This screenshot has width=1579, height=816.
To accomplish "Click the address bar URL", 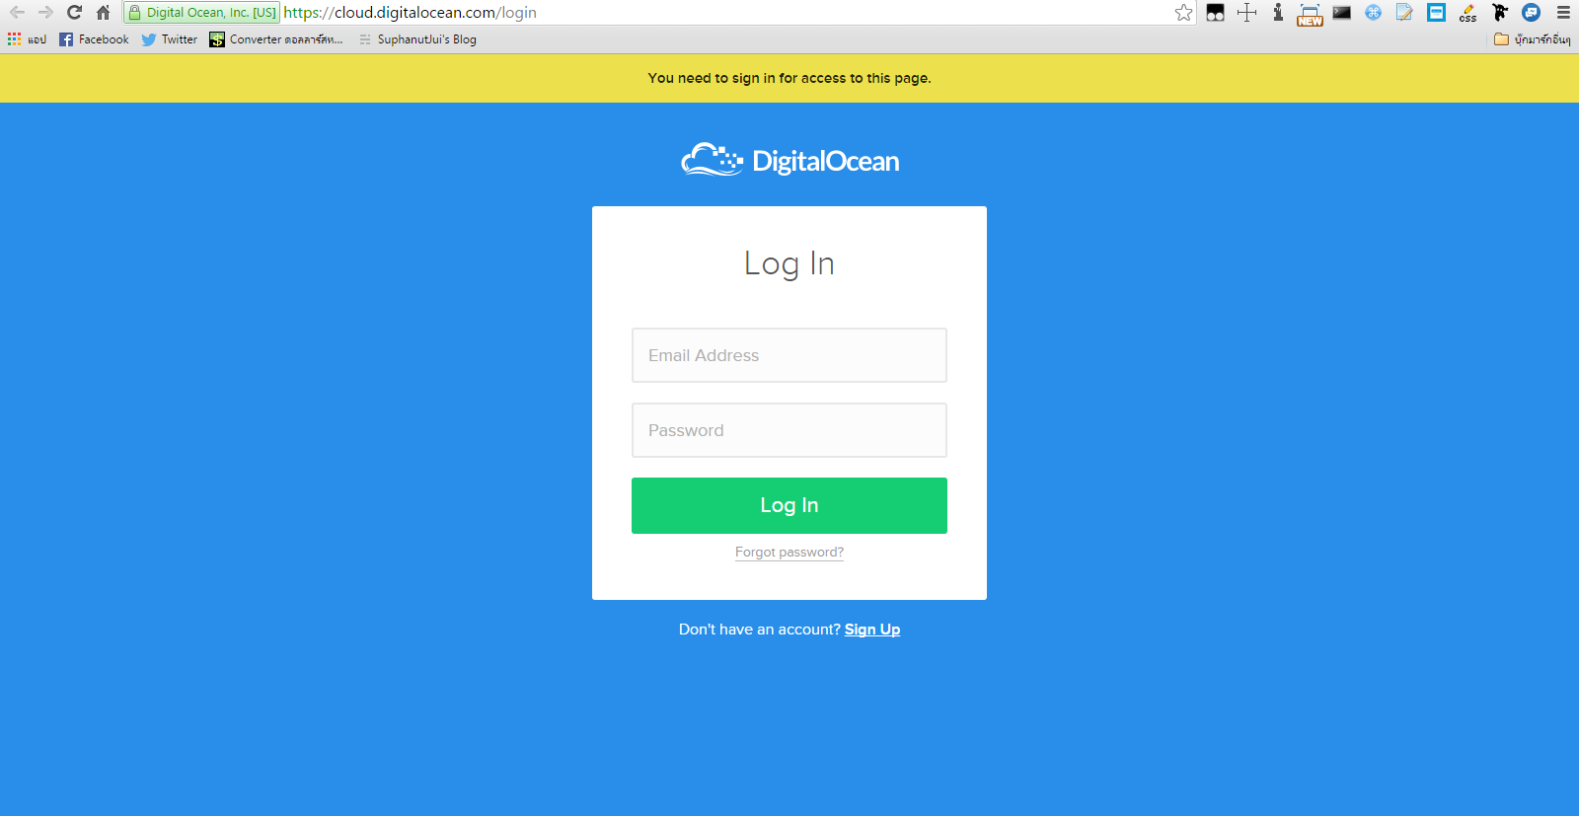I will [x=410, y=13].
